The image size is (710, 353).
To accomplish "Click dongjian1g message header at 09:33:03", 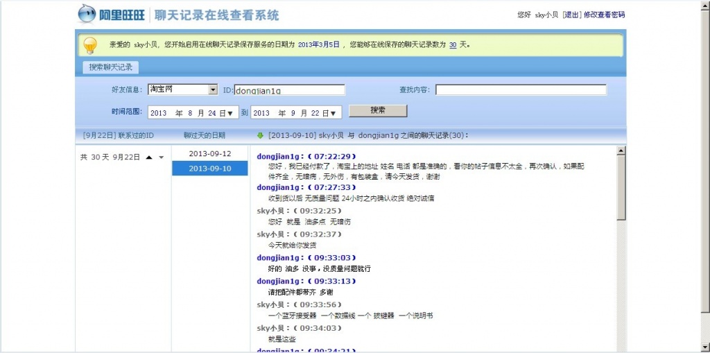I will 306,258.
